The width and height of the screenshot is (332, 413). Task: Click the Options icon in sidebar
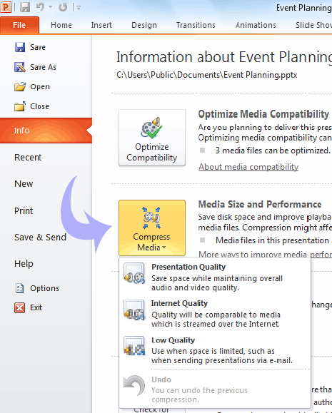click(x=19, y=288)
